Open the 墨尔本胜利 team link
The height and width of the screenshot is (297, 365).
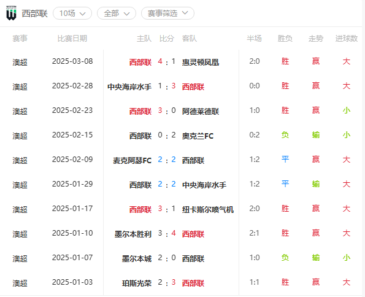tap(133, 234)
